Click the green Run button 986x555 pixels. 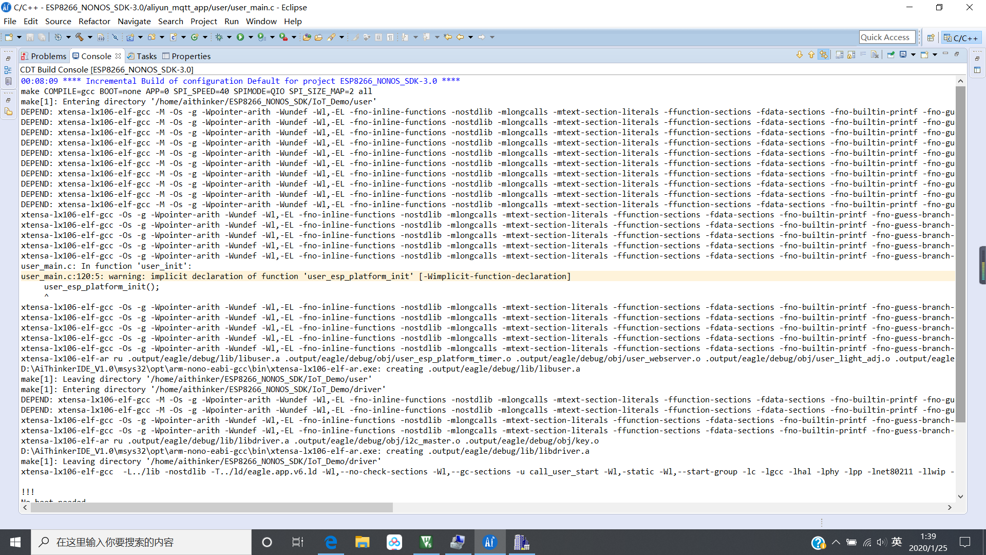[240, 37]
